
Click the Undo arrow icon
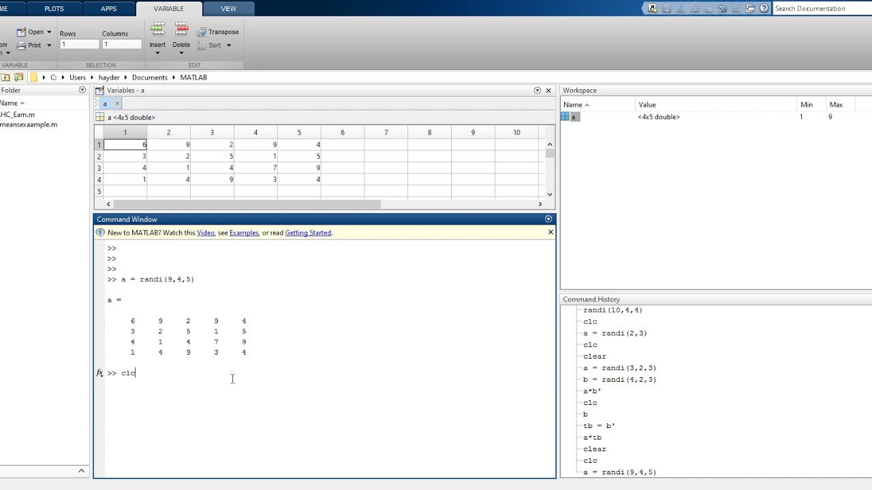point(723,8)
